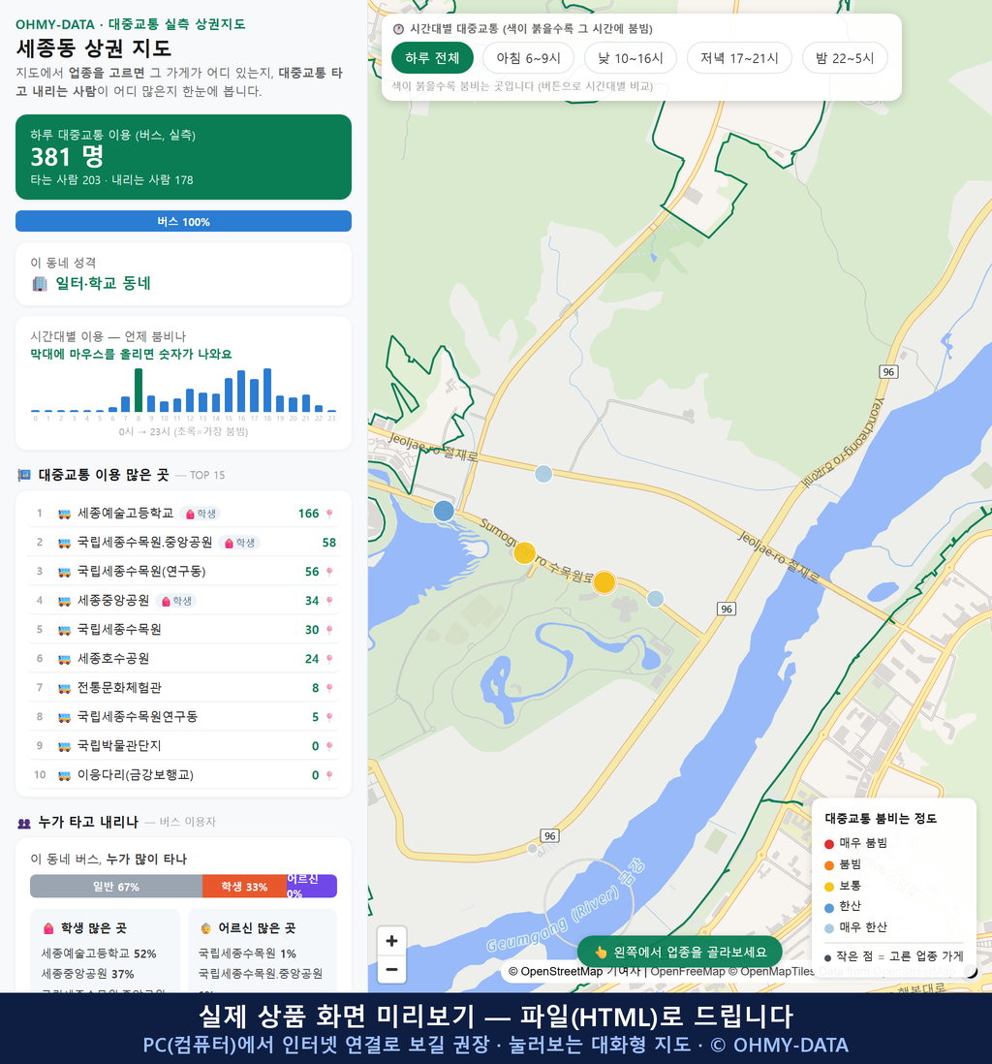Click the 학생 badge on 국립세종수목원.중앙공원 row
992x1064 pixels.
point(239,543)
